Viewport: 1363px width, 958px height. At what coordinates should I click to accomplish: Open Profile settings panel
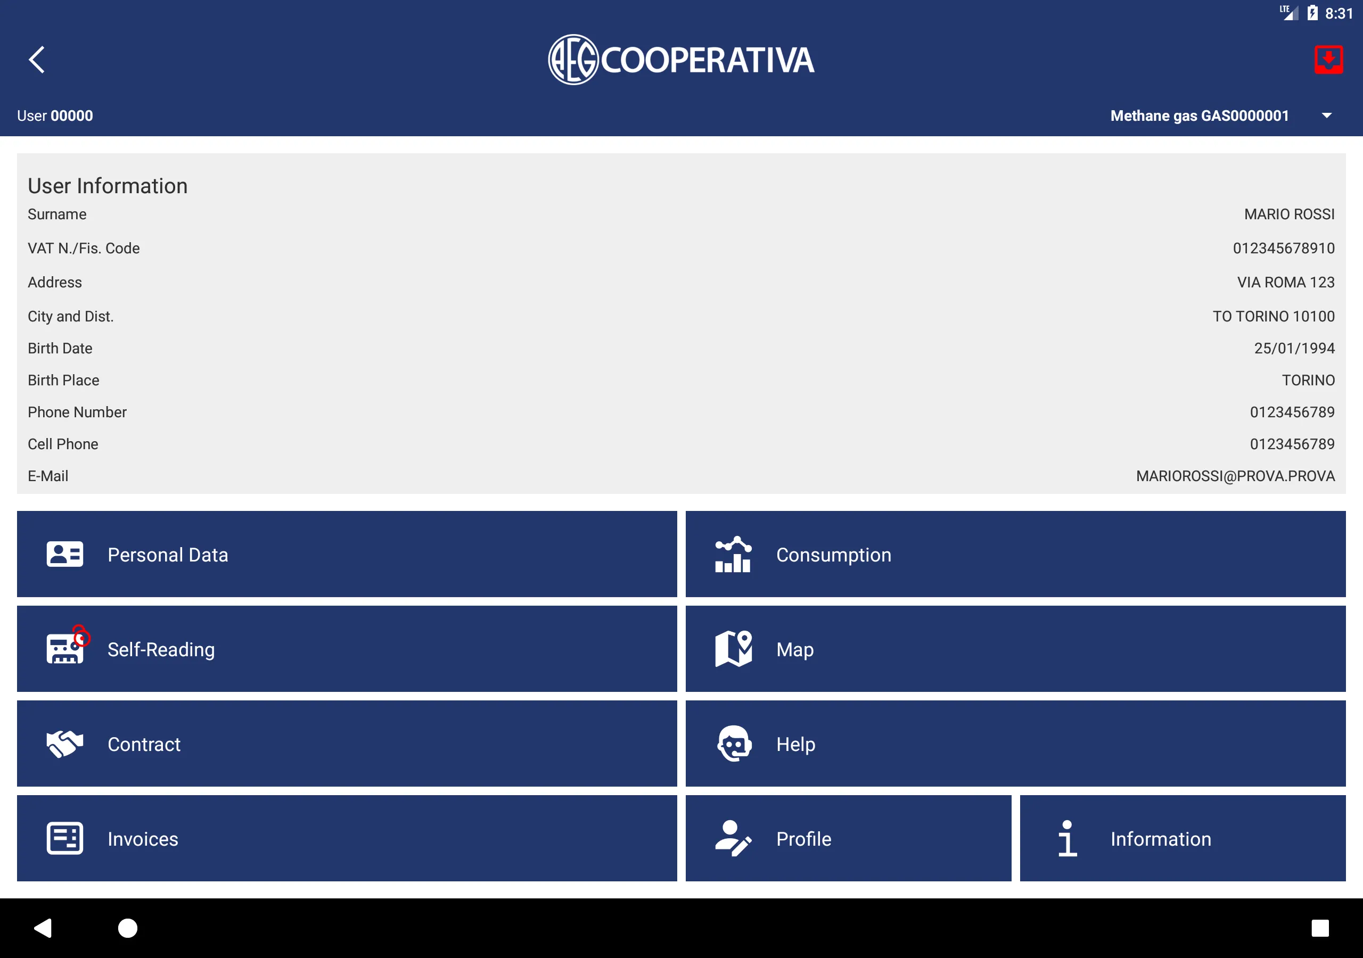tap(851, 838)
